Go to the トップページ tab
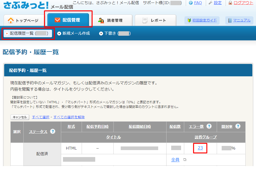Viewport: 256px width, 170px height. [23, 20]
